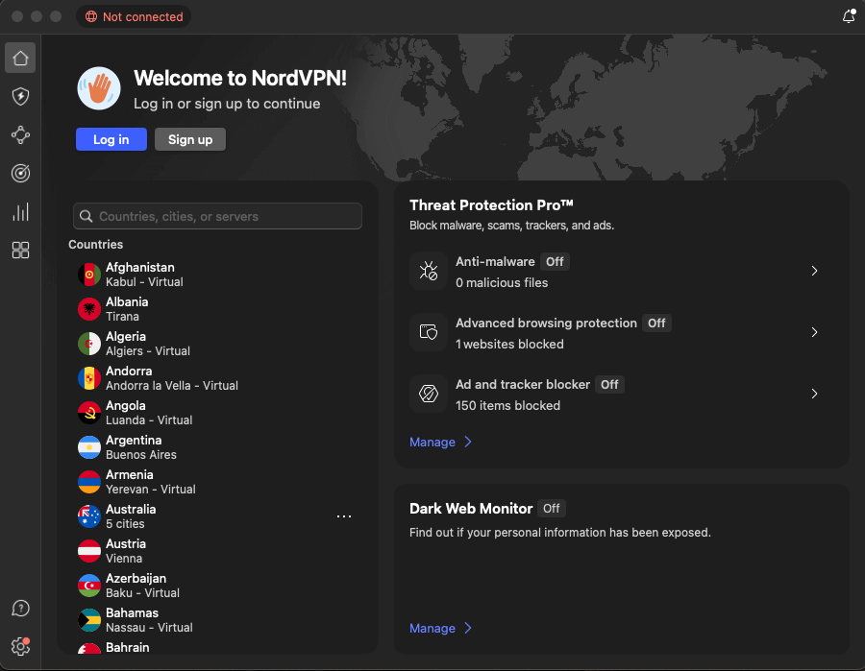Click the Ad and tracker blocker icon

click(x=429, y=394)
